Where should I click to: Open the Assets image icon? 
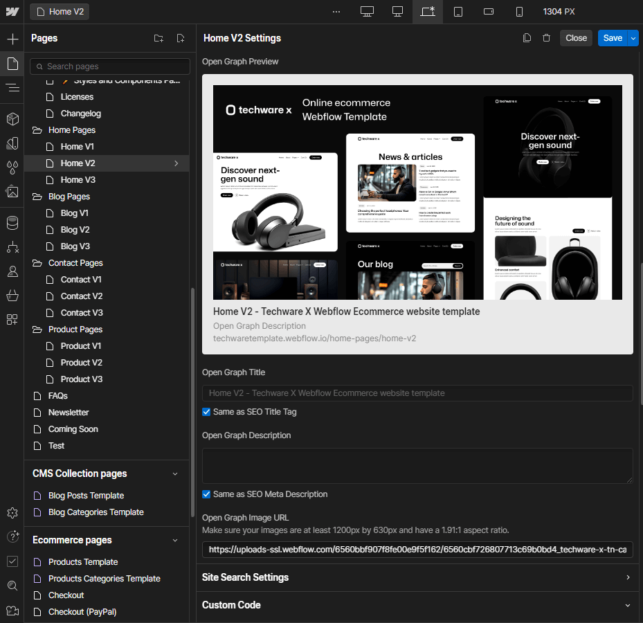pos(12,192)
